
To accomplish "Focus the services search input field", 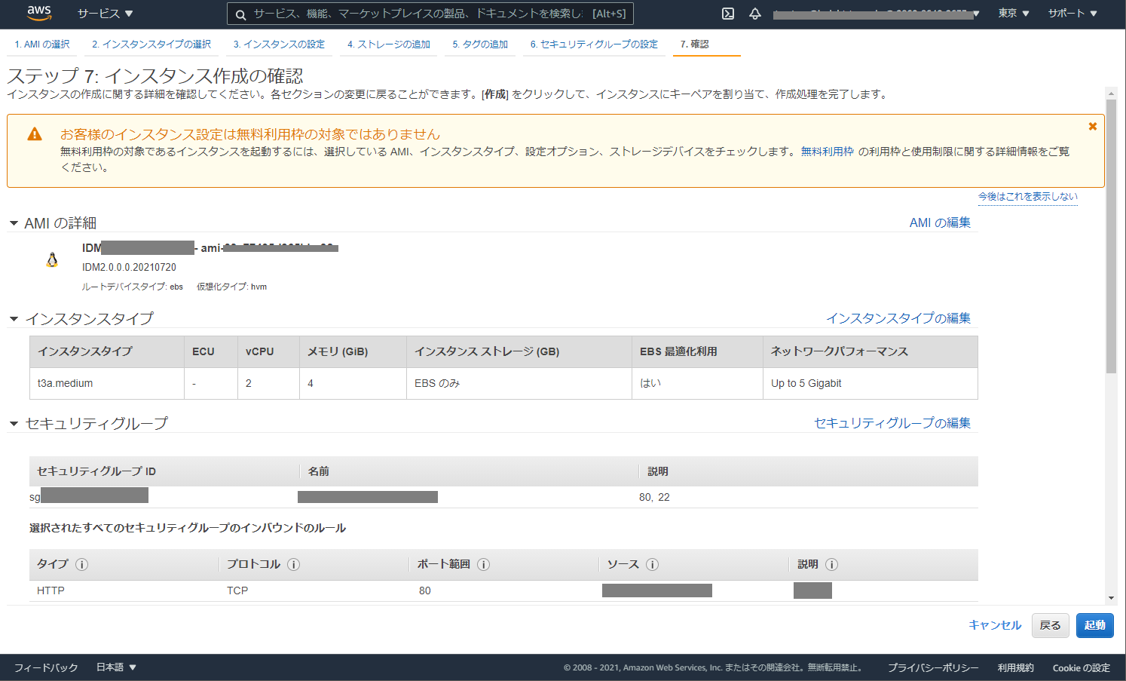I will point(430,14).
